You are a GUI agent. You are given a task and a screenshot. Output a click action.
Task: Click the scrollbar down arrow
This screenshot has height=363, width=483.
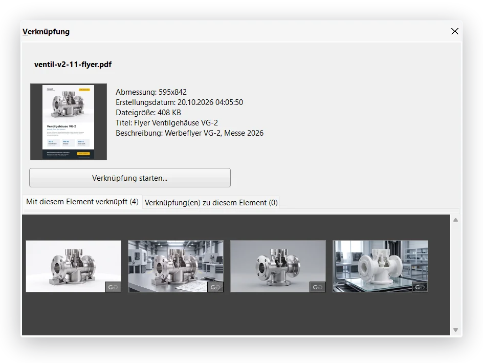(455, 330)
